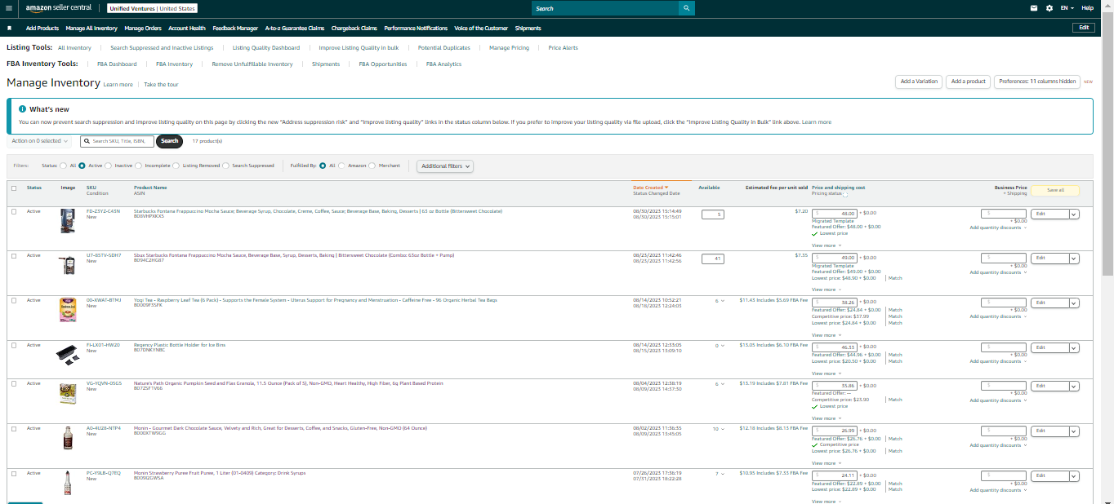Screen dimensions: 1114x504
Task: Click the Add a product button
Action: [x=968, y=82]
